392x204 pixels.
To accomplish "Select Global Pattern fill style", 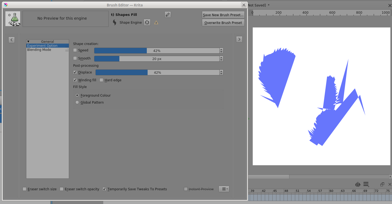I will click(x=77, y=103).
